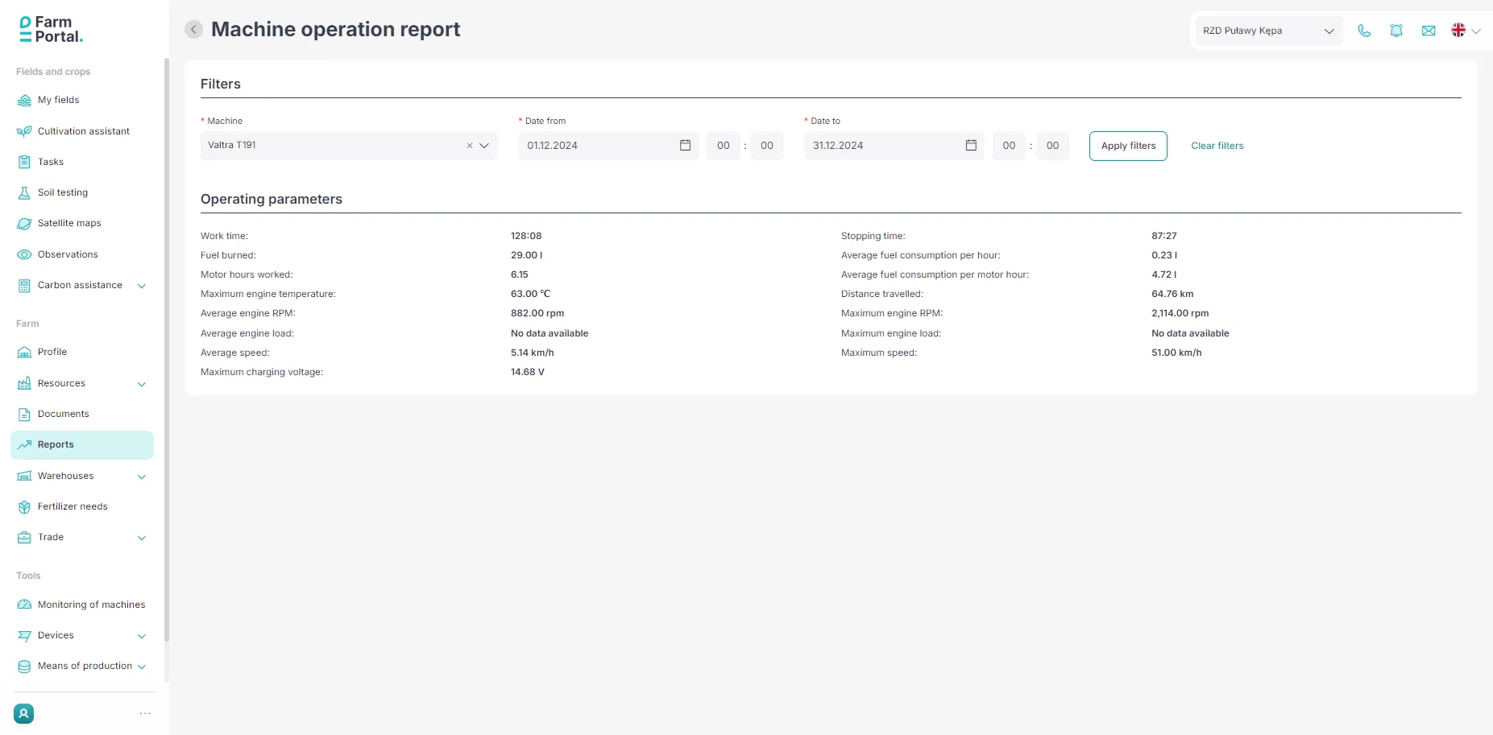This screenshot has width=1493, height=735.
Task: Select Reports menu item
Action: [x=82, y=445]
